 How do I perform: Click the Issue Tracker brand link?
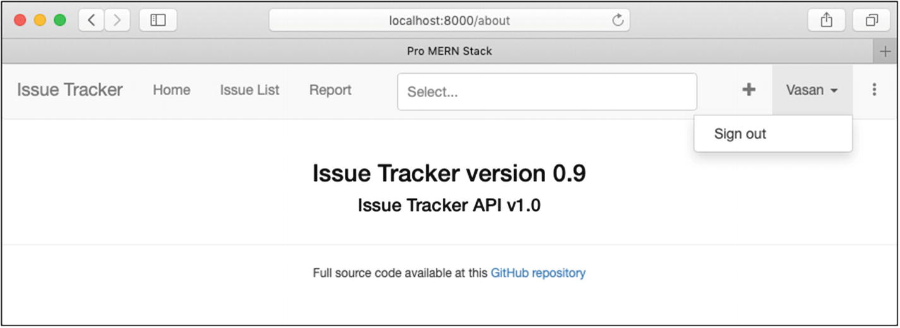69,90
